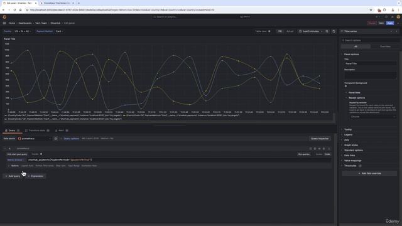Switch query editor to Code mode
Screen dimensions: 402x226
point(327,154)
